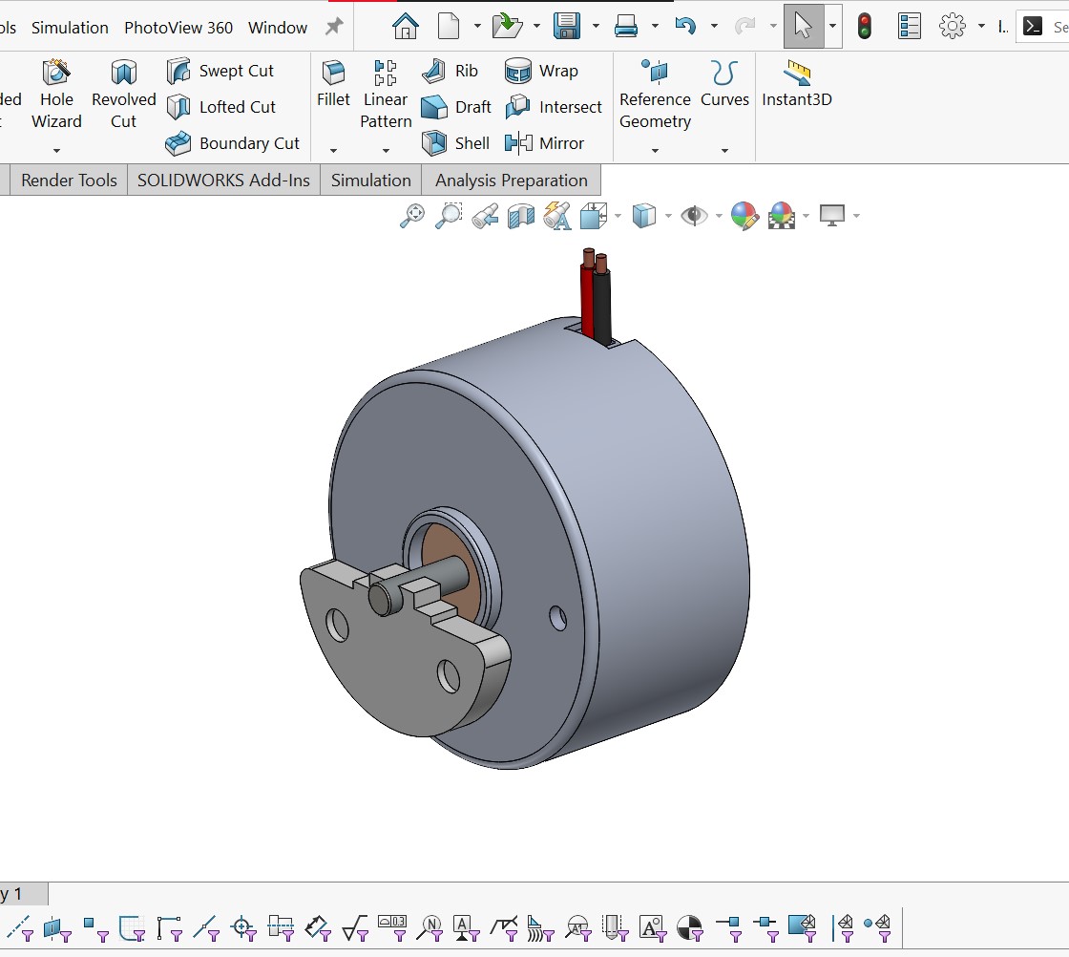
Task: Click the Open document icon
Action: point(507,27)
